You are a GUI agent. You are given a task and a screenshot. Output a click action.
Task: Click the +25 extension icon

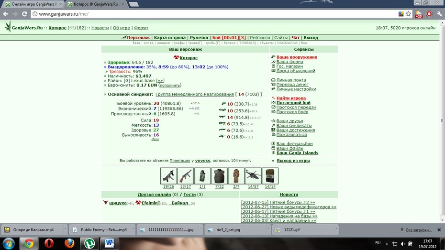coord(419,14)
